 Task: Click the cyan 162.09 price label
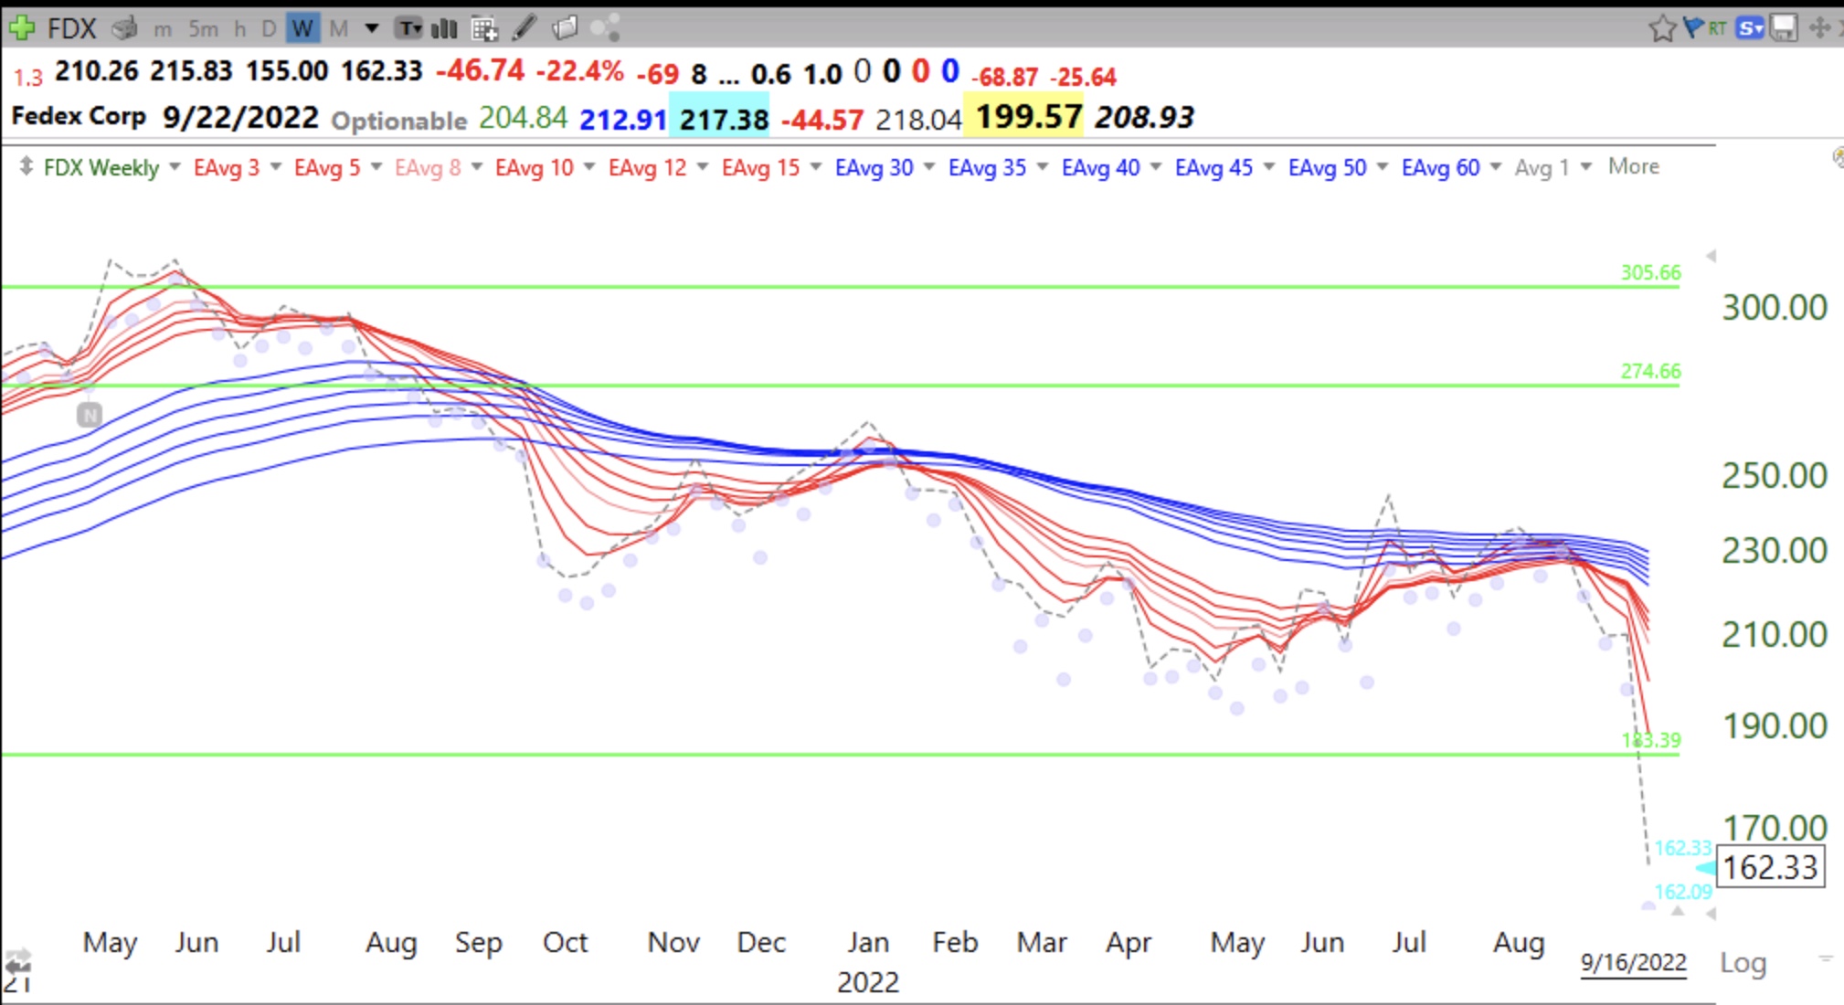[1682, 892]
